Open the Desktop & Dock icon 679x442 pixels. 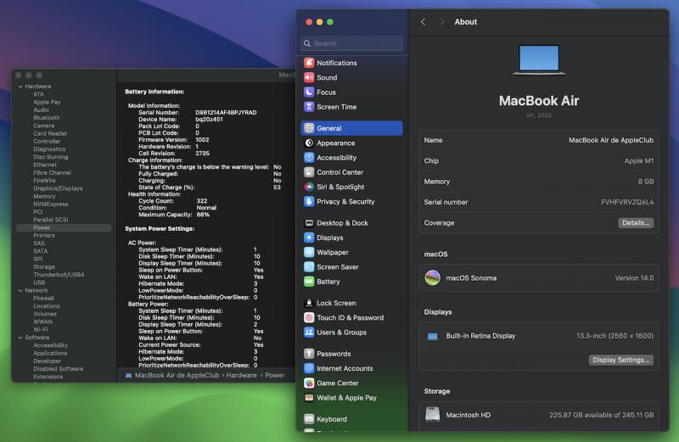(x=309, y=223)
